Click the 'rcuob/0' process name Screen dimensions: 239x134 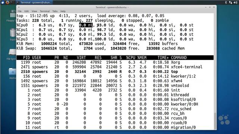179,123
